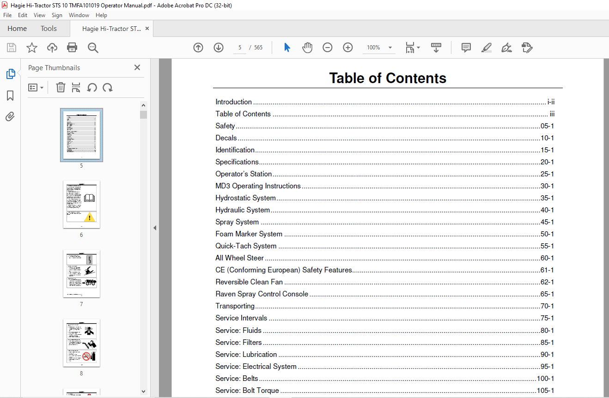This screenshot has width=609, height=398.
Task: Select the Hagie Hi-Tractor document tab
Action: (111, 29)
